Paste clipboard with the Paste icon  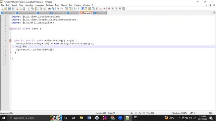[x=36, y=8]
